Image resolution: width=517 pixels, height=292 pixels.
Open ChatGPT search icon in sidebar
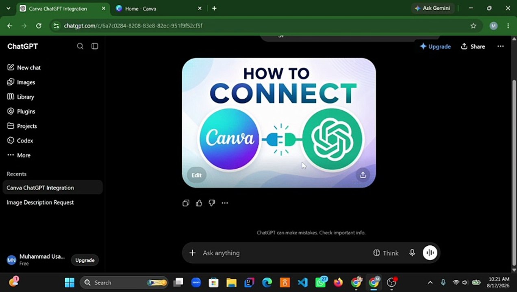tap(80, 46)
